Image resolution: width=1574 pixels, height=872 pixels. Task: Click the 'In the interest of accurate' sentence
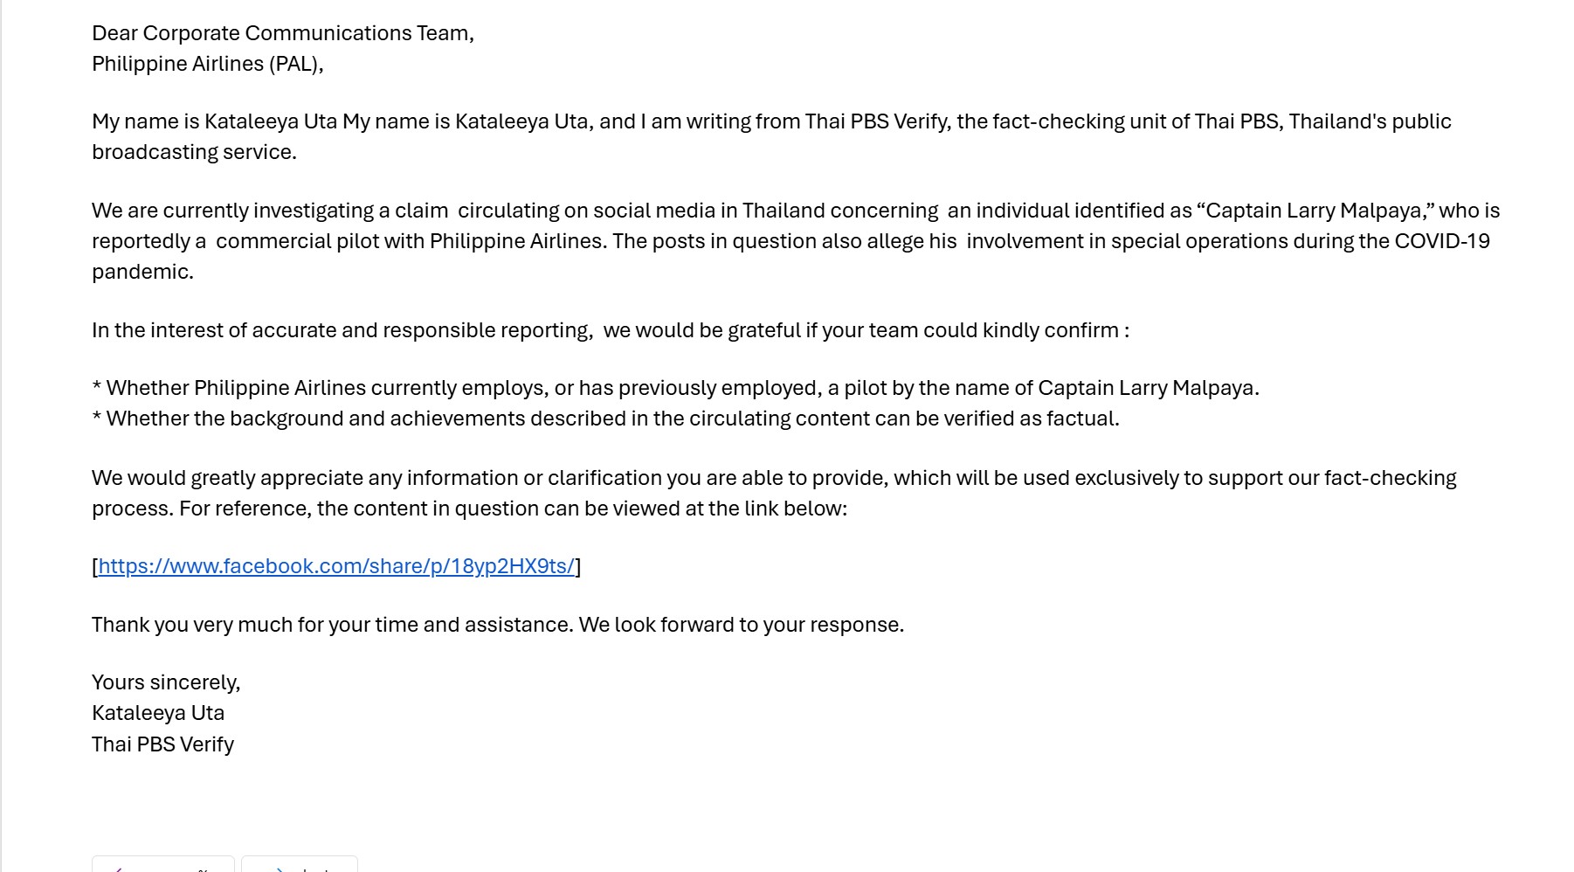pyautogui.click(x=611, y=330)
